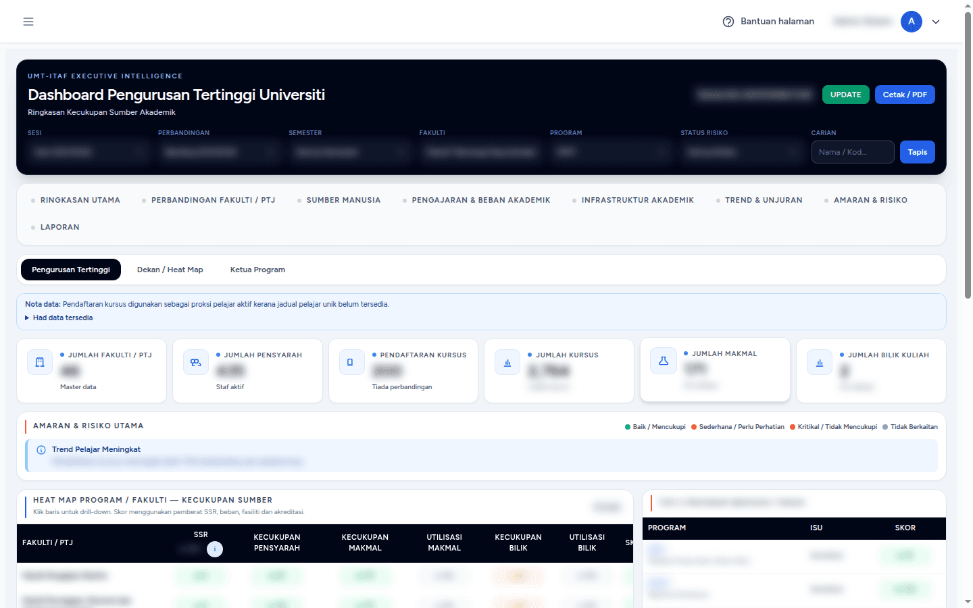The image size is (973, 608).
Task: Click the Kritikal / Tidak Mencukupi legend label
Action: (x=837, y=427)
